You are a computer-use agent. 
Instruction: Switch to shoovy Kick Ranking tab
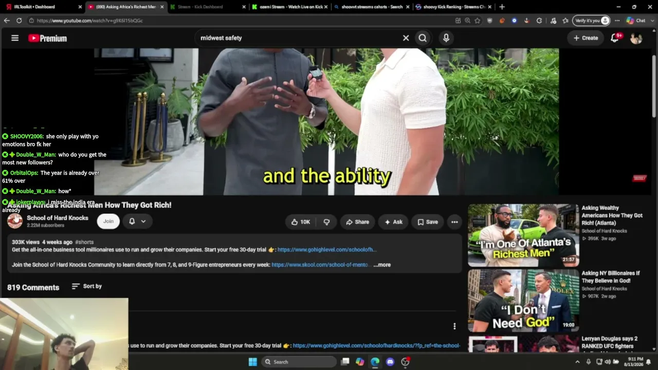tap(453, 7)
